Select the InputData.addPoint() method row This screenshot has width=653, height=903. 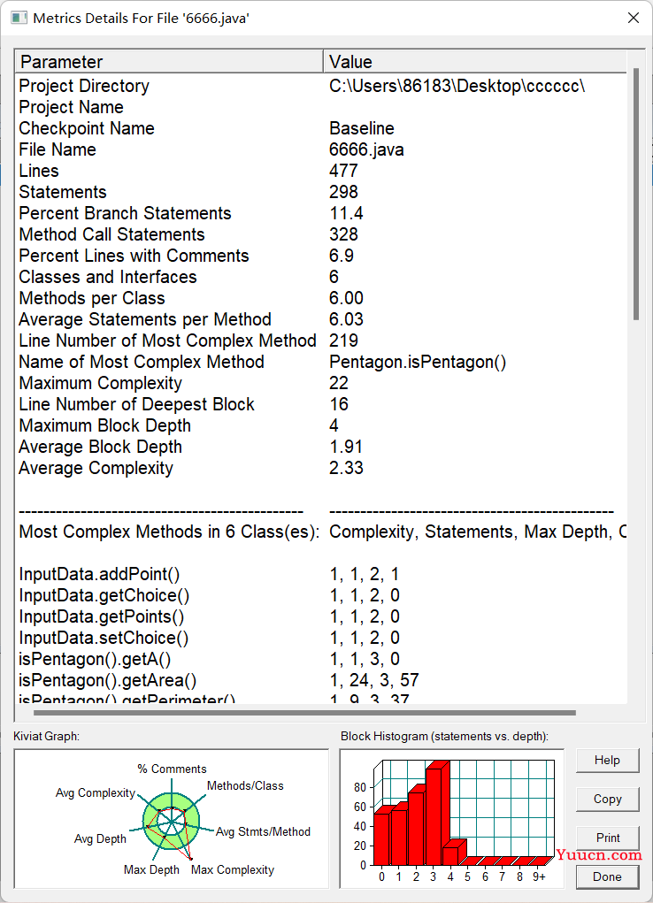pyautogui.click(x=321, y=574)
